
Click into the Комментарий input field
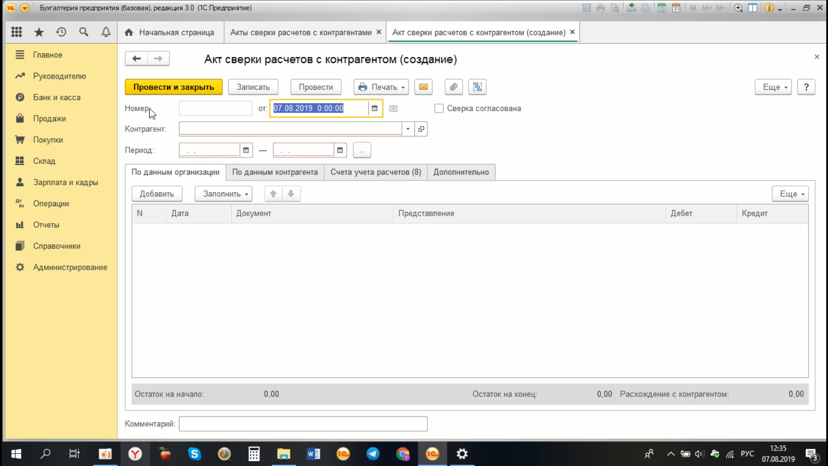[303, 424]
